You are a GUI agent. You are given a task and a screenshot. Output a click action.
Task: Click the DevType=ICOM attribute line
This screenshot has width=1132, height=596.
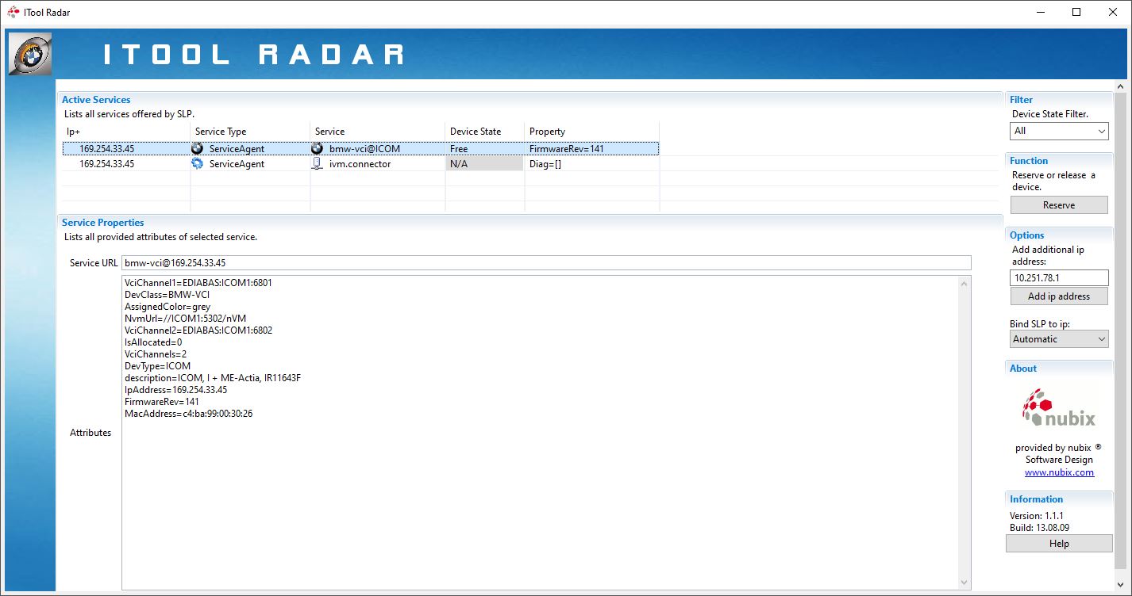tap(157, 366)
